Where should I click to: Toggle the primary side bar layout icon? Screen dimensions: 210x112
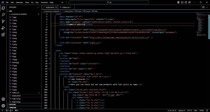179,2
